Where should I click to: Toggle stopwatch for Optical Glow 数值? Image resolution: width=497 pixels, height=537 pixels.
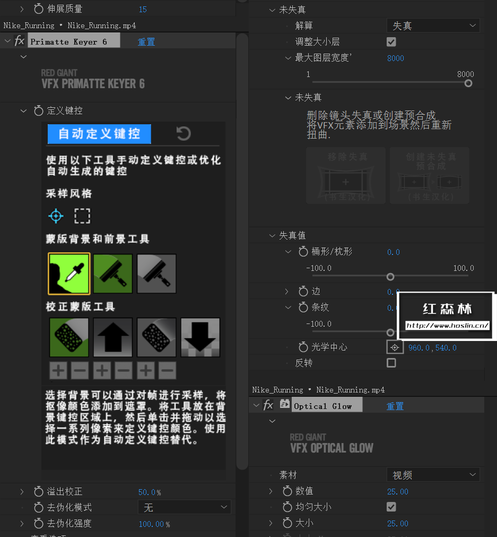(287, 491)
